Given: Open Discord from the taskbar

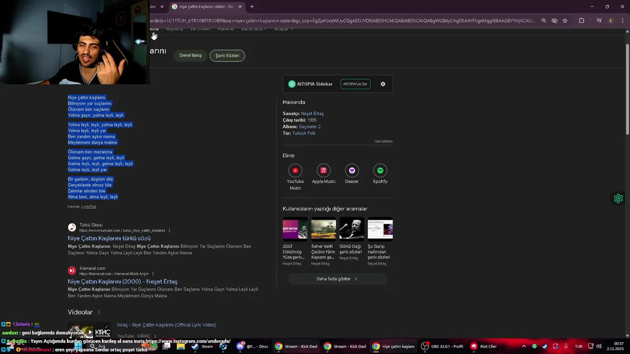Looking at the screenshot, I should [252, 346].
